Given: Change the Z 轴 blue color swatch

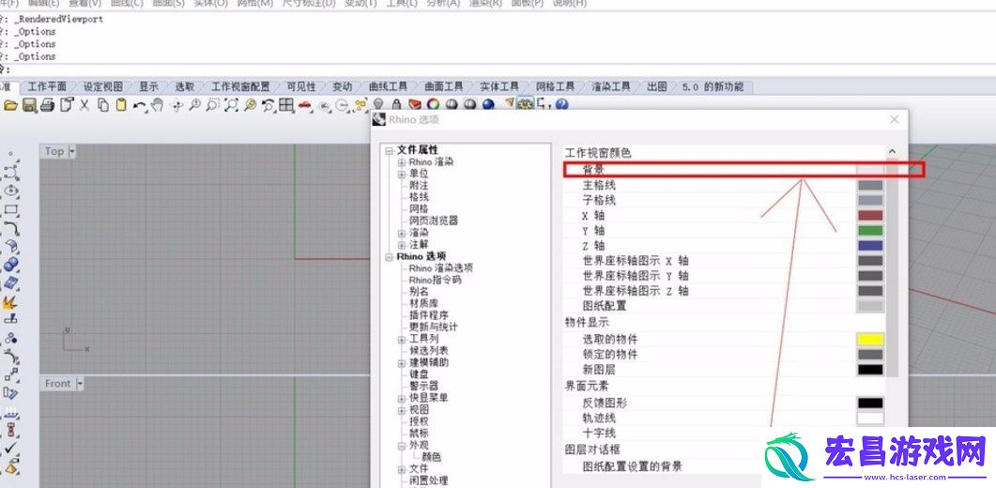Looking at the screenshot, I should pyautogui.click(x=870, y=245).
